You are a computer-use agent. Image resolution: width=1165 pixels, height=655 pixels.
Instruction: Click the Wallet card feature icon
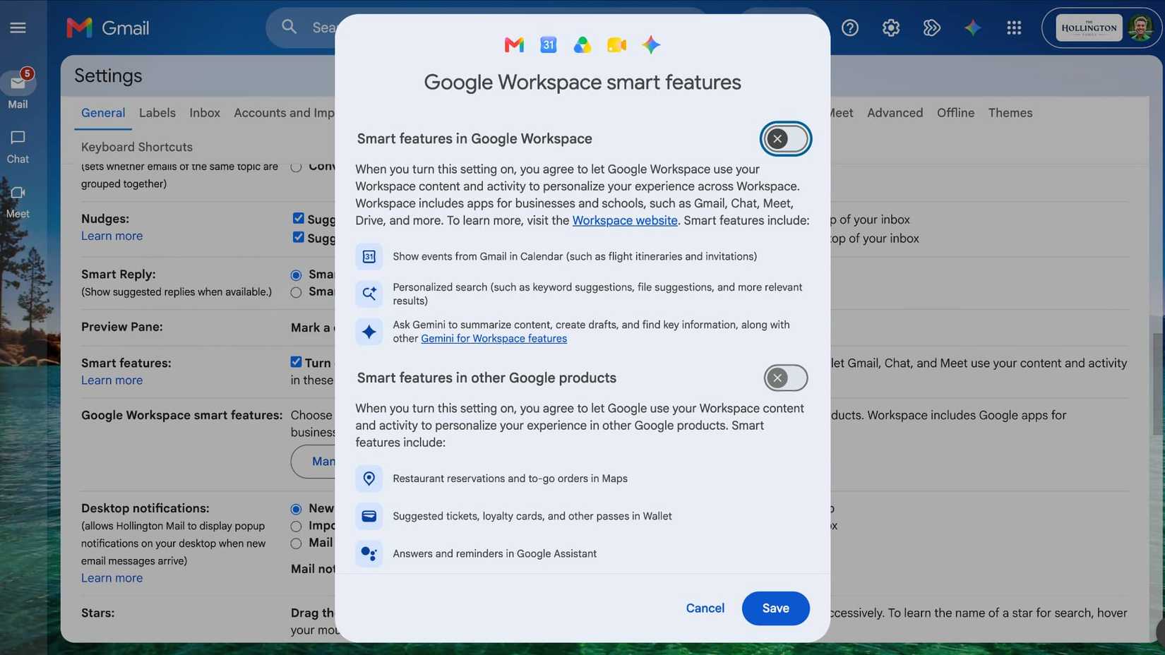[x=369, y=516]
